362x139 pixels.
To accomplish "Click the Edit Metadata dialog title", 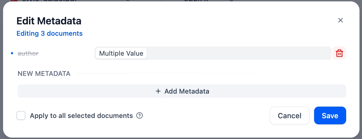I will [x=49, y=21].
